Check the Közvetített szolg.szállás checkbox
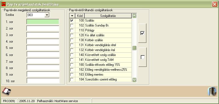Viewport: 219px width, 104px height. pyautogui.click(x=72, y=55)
